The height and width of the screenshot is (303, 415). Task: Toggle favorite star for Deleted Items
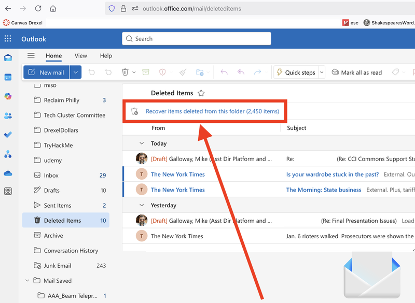pyautogui.click(x=201, y=93)
